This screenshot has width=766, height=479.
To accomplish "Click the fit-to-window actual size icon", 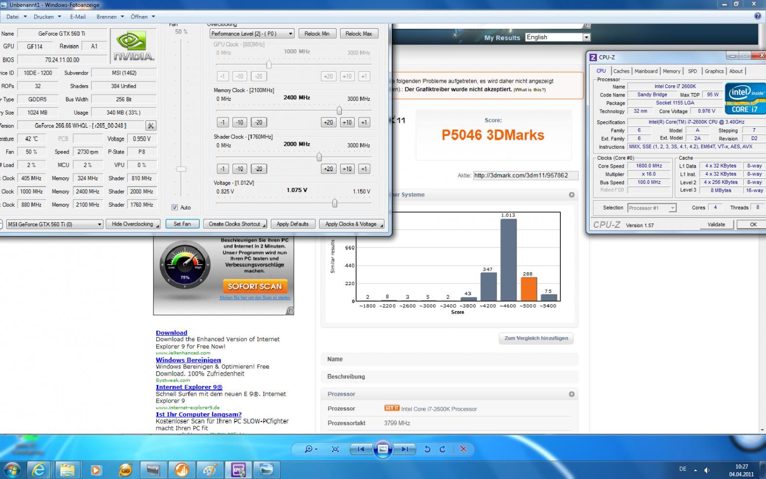I will (335, 449).
